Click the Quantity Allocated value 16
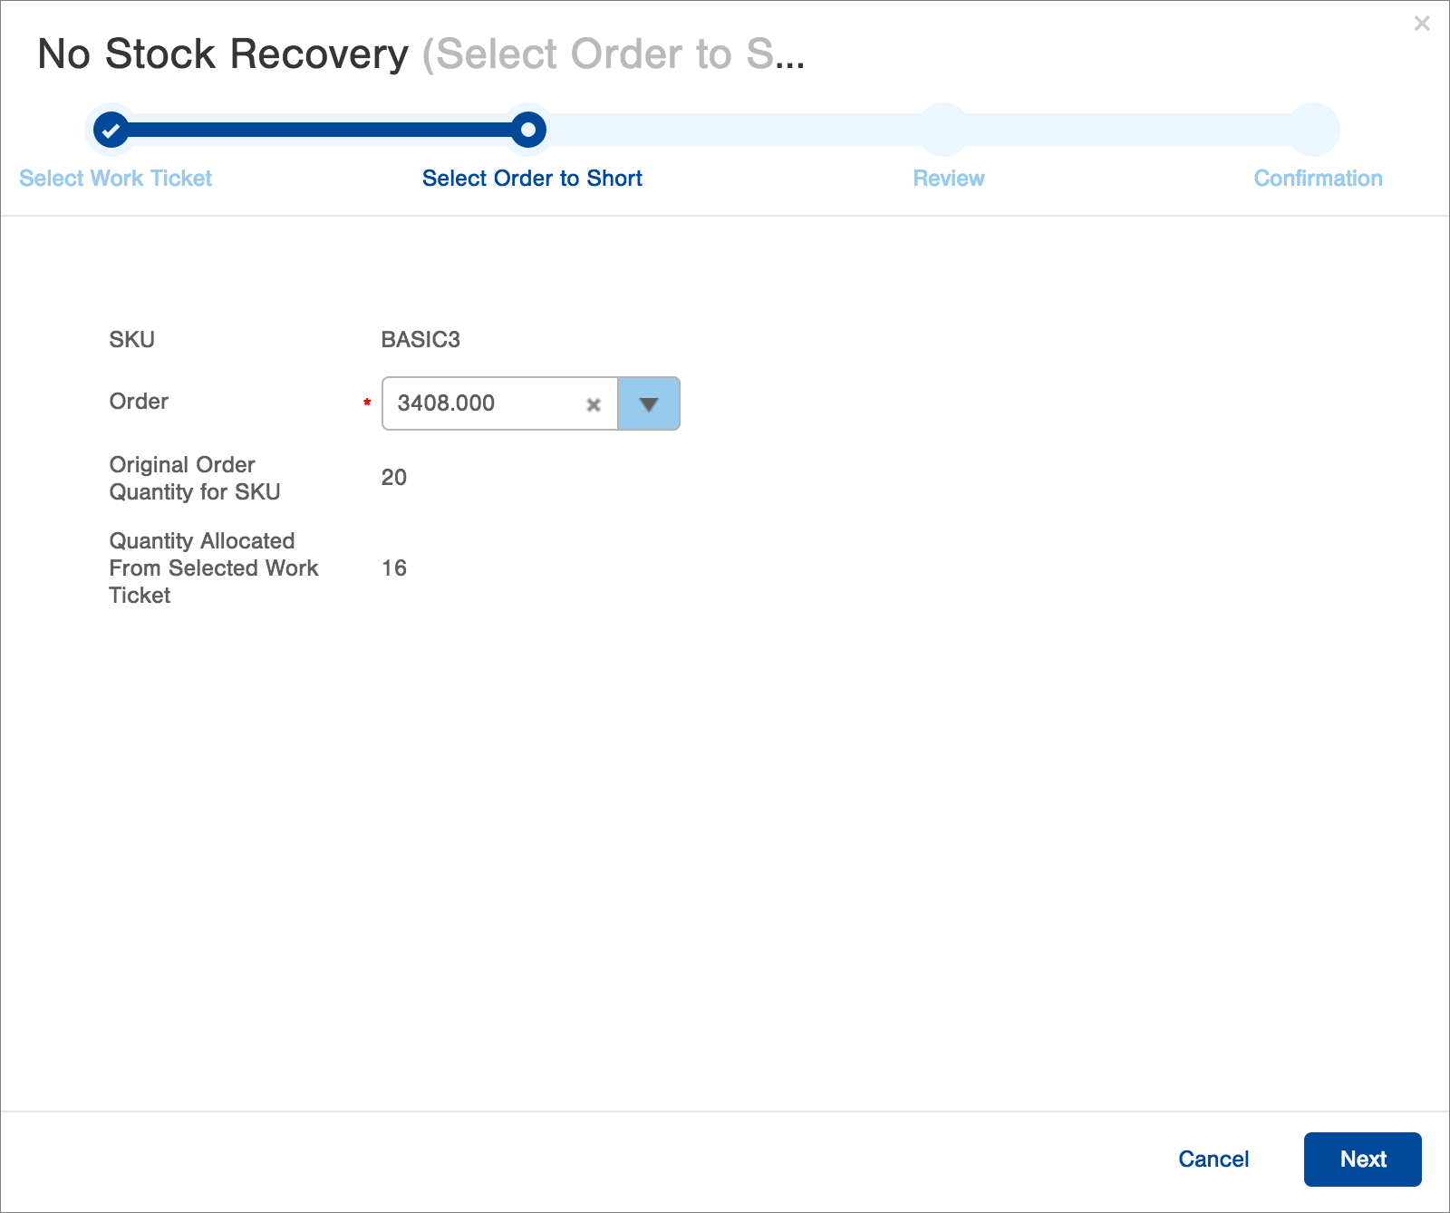The image size is (1450, 1213). 394,568
